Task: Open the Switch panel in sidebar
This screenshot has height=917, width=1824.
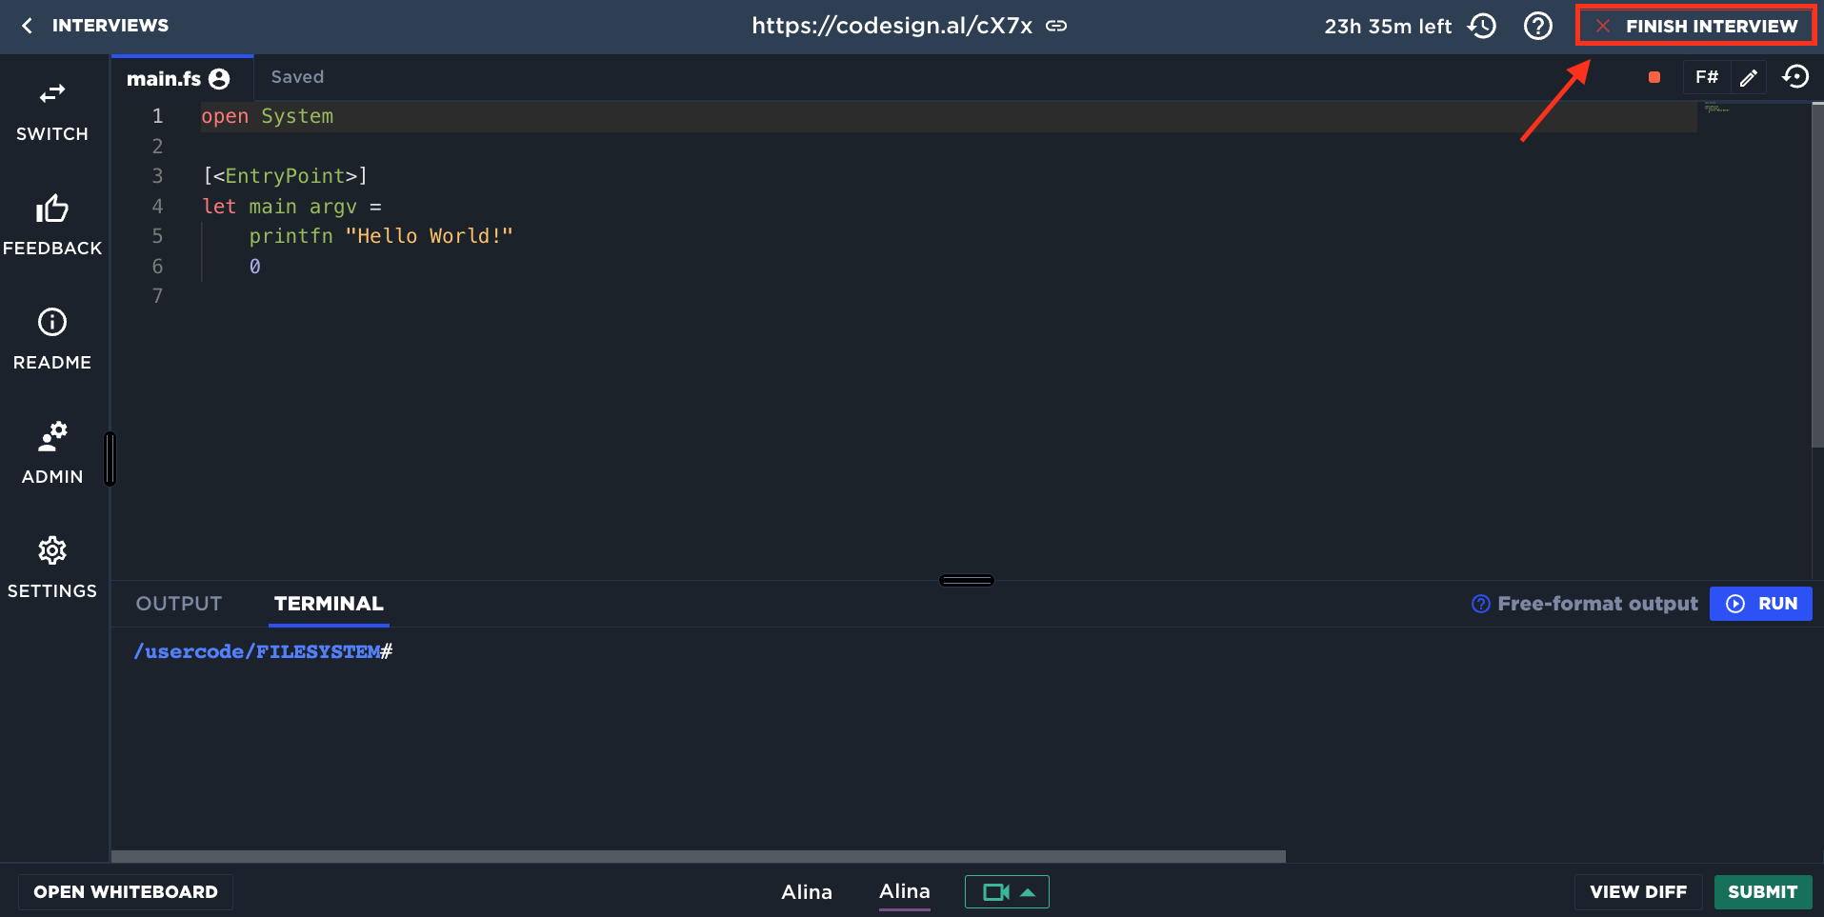Action: click(52, 111)
